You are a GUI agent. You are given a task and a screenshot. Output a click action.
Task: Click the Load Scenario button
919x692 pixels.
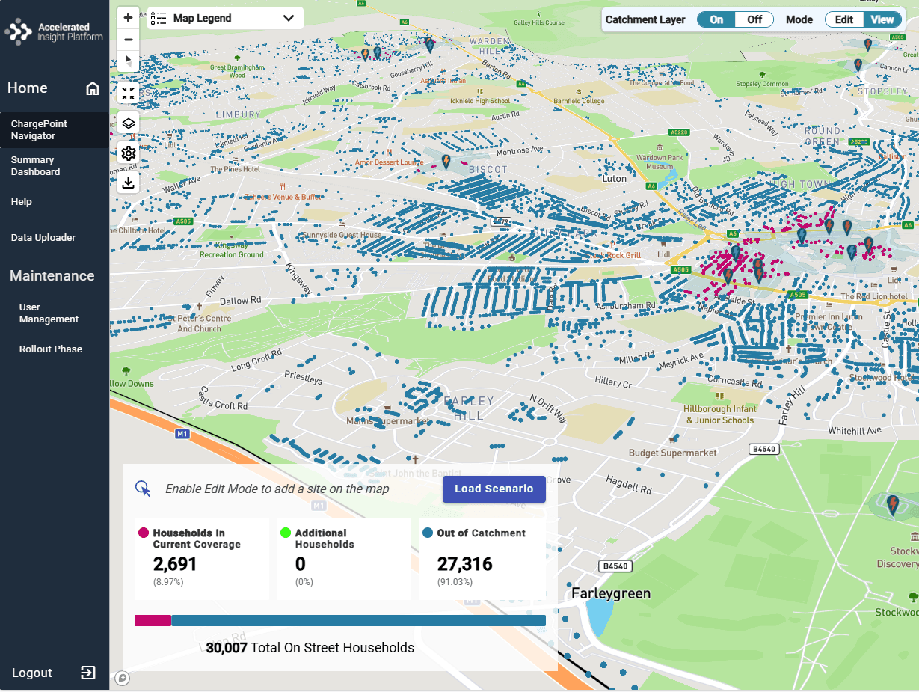[494, 489]
